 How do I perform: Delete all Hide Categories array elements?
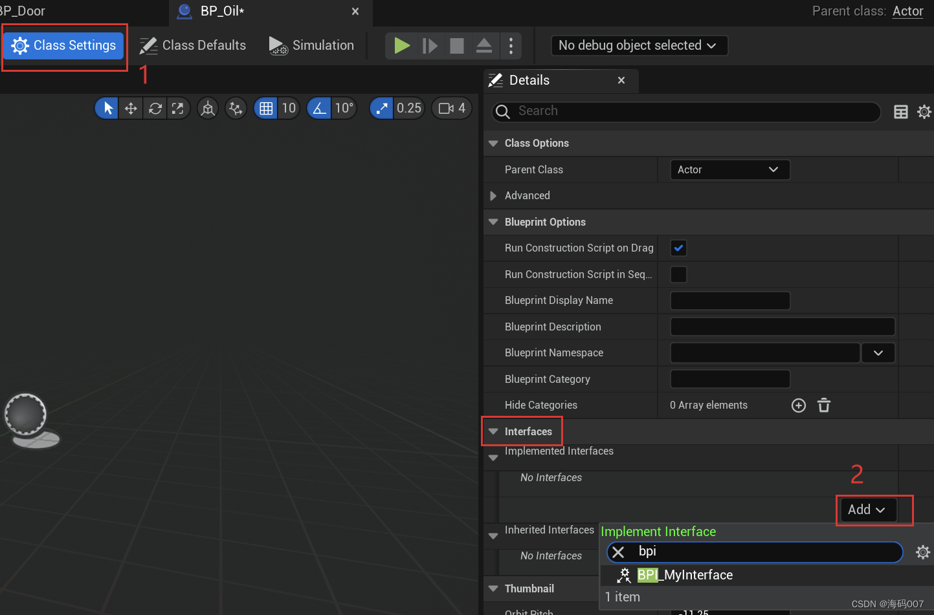[824, 405]
